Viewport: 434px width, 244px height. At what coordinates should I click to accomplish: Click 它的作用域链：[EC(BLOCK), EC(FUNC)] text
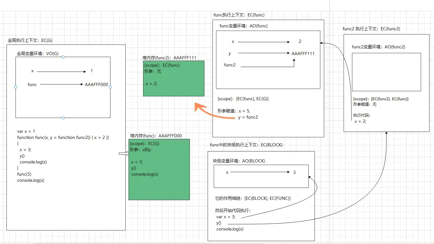pyautogui.click(x=253, y=198)
